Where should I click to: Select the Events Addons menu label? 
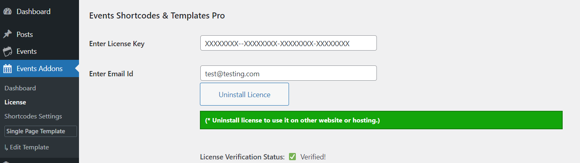[x=39, y=69]
